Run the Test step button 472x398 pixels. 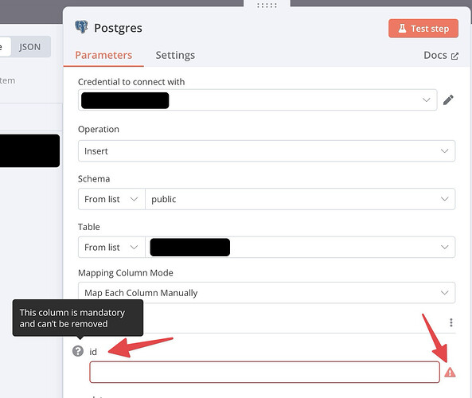(423, 29)
